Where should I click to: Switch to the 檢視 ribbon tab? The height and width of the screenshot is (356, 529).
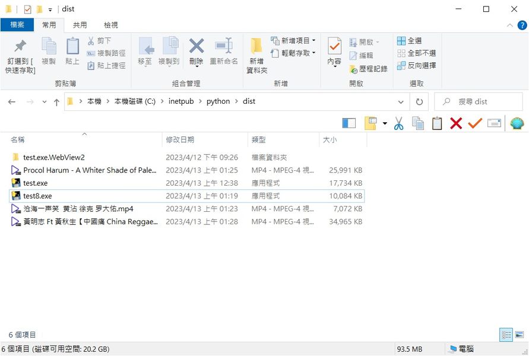pyautogui.click(x=111, y=25)
